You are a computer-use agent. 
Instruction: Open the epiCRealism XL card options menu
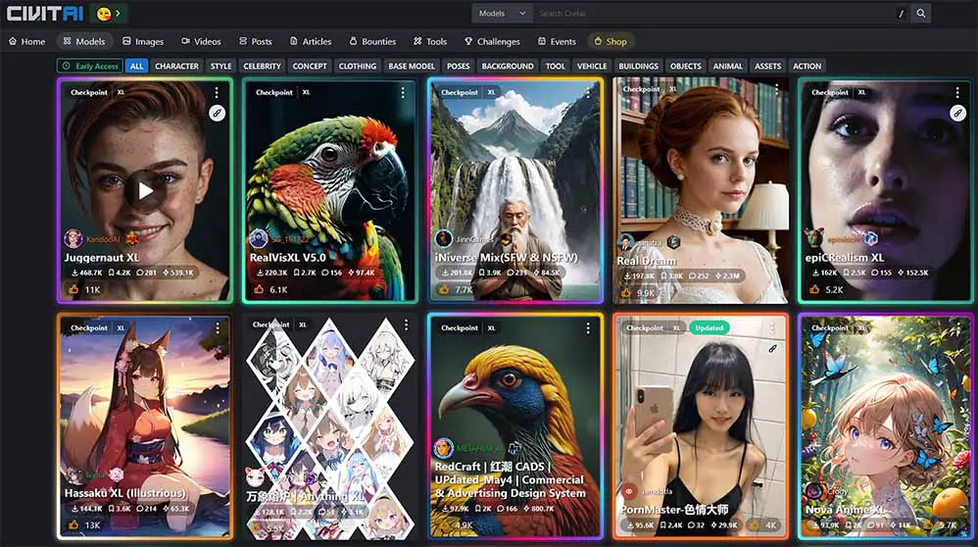point(957,93)
